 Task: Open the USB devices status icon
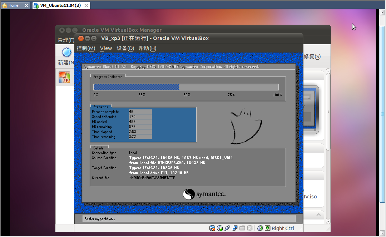(227, 228)
